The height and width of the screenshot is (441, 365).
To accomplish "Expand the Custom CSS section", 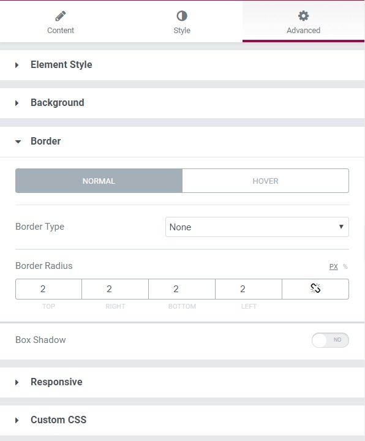I will pos(182,420).
